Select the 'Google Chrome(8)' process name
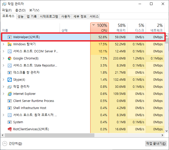Image resolution: width=169 pixels, height=150 pixels. pyautogui.click(x=26, y=58)
